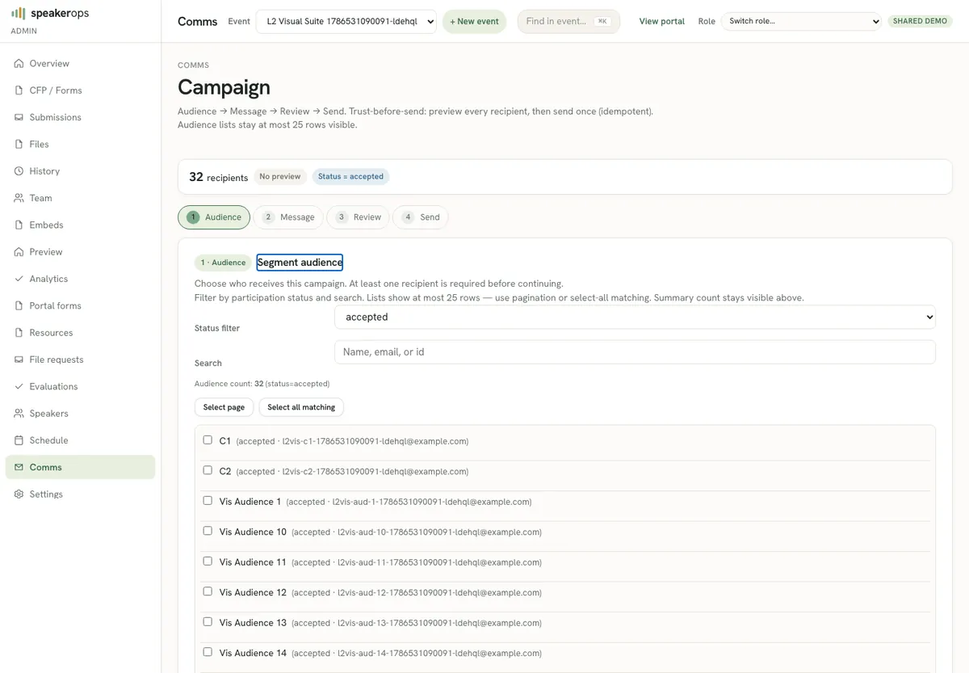Go to step 4 Send tab
Viewport: 969px width, 673px height.
[421, 217]
